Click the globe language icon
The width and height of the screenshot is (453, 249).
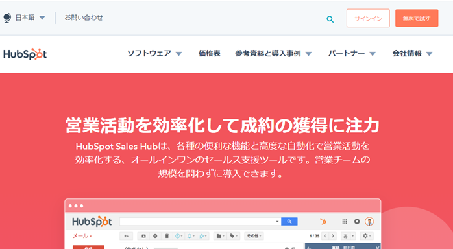(x=7, y=18)
